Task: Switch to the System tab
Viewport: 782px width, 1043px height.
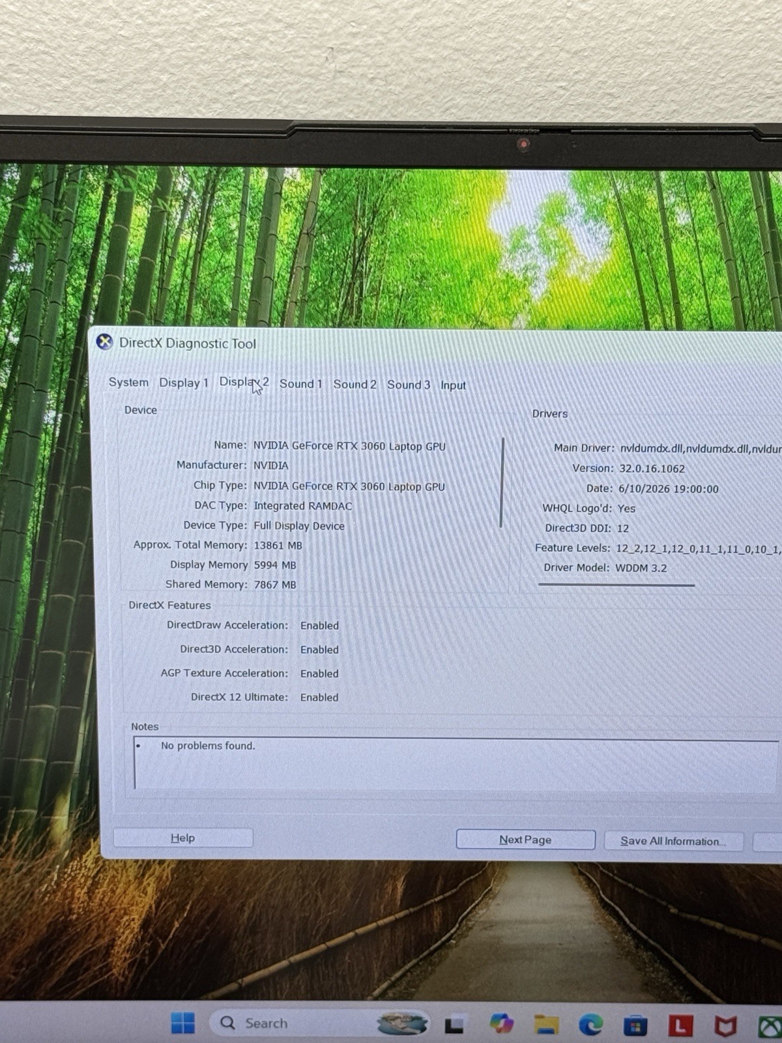Action: pyautogui.click(x=128, y=382)
